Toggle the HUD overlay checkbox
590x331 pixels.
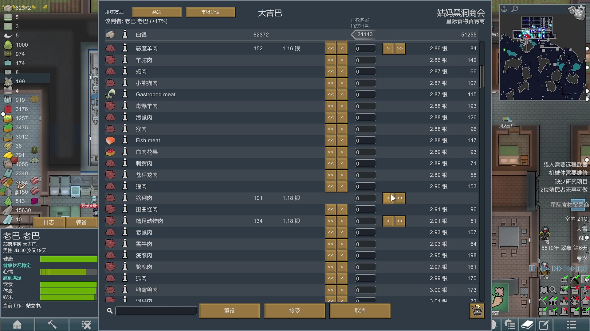(564, 280)
